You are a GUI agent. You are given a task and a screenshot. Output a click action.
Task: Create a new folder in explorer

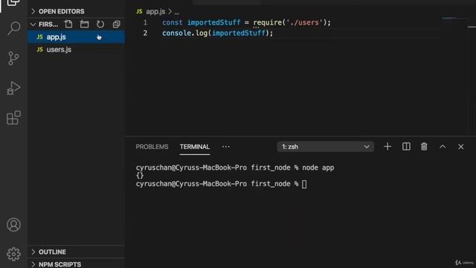pos(84,25)
